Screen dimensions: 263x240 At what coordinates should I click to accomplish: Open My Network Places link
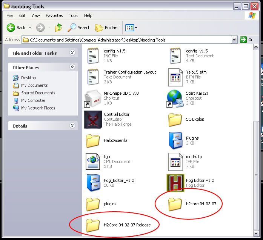pyautogui.click(x=38, y=108)
